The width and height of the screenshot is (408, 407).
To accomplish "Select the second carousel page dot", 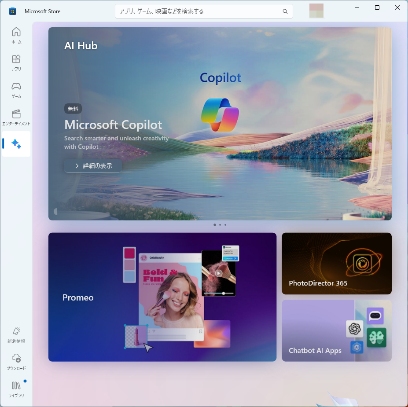I will click(x=220, y=225).
